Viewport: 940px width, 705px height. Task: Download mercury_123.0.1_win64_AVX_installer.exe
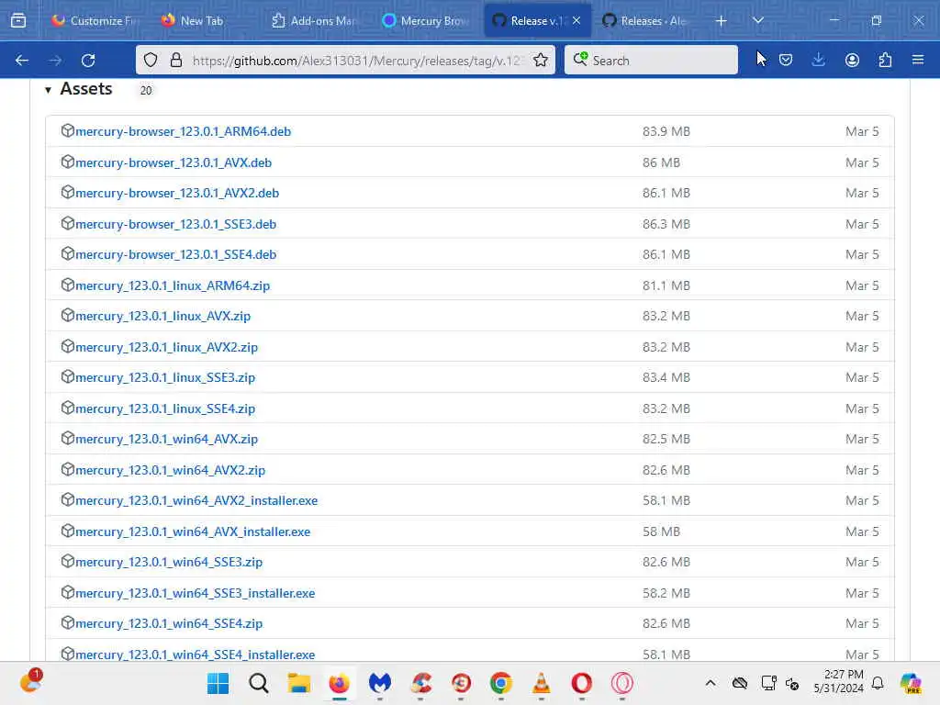click(193, 532)
